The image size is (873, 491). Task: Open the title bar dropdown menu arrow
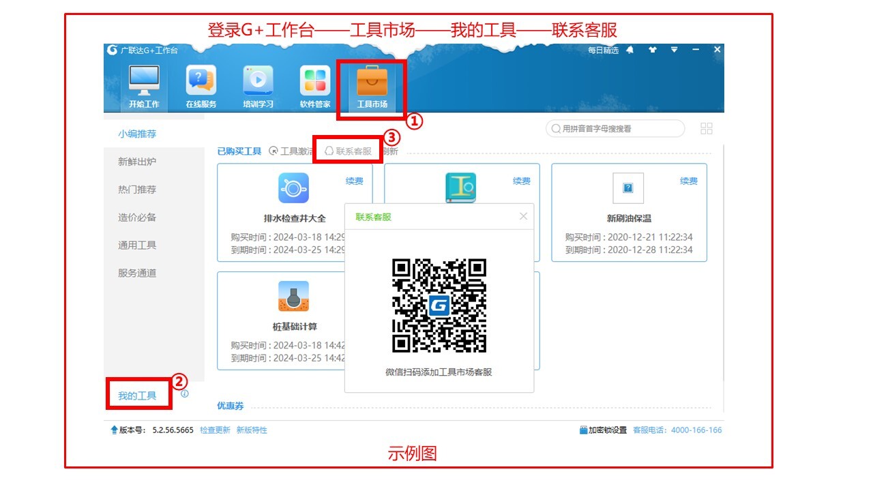(x=674, y=50)
